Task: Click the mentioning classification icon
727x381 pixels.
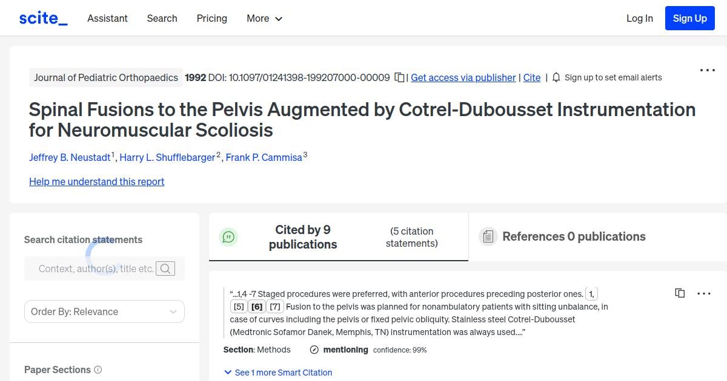Action: coord(314,350)
